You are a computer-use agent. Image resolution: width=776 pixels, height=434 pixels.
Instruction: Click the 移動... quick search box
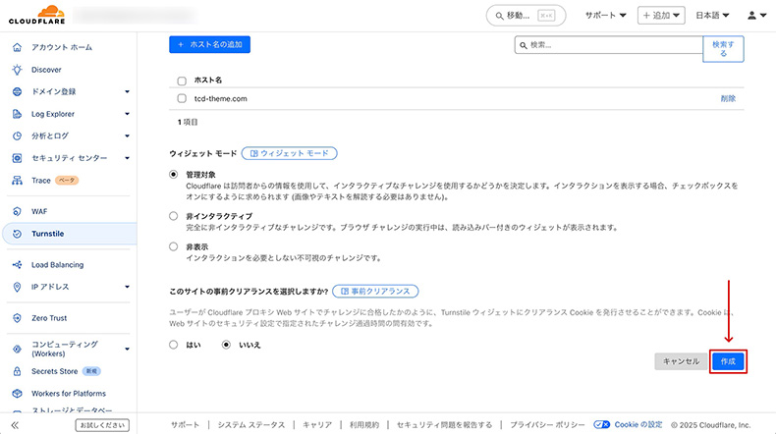pyautogui.click(x=526, y=16)
